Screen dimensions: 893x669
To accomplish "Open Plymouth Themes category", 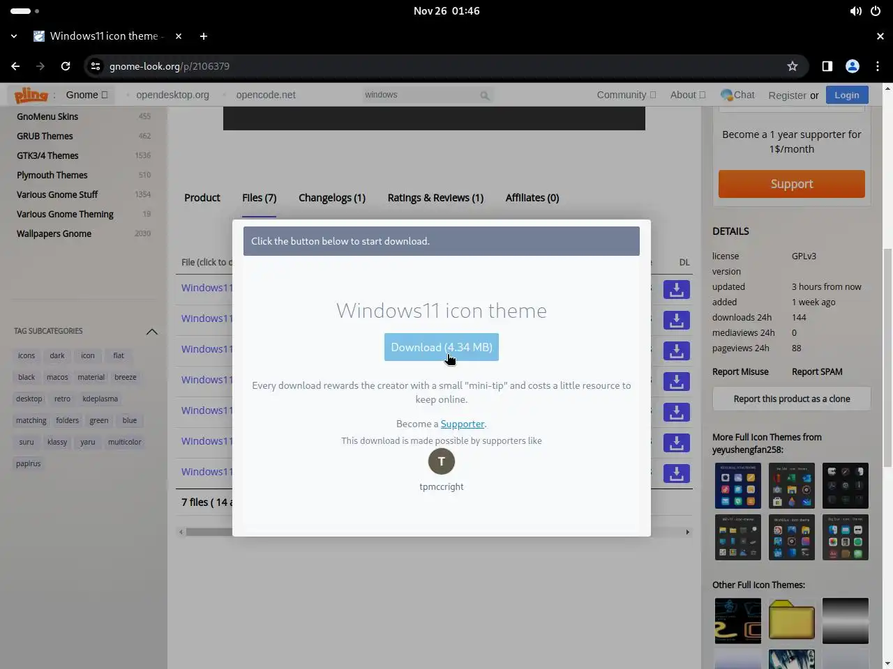I will [52, 175].
